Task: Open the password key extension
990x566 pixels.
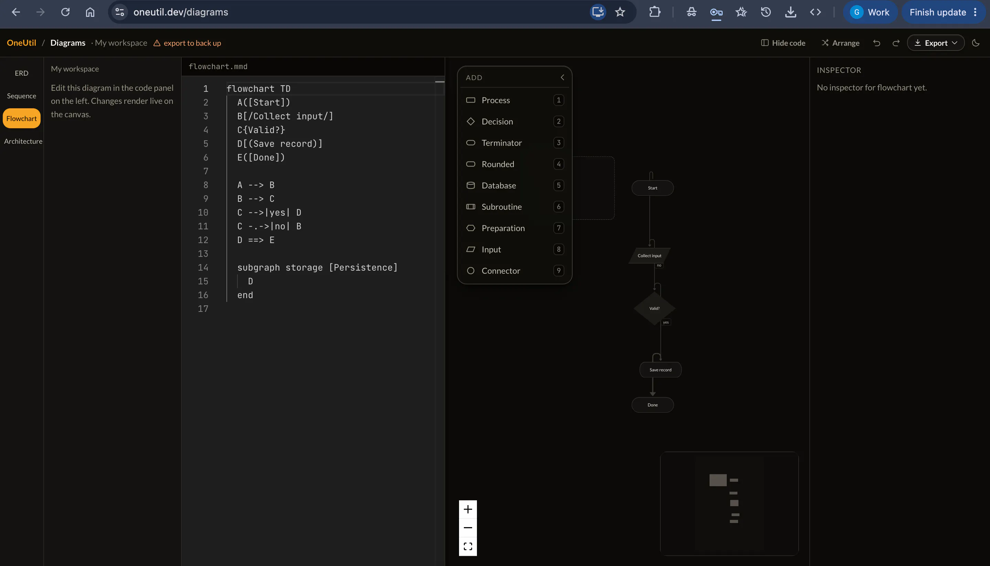Action: [716, 12]
